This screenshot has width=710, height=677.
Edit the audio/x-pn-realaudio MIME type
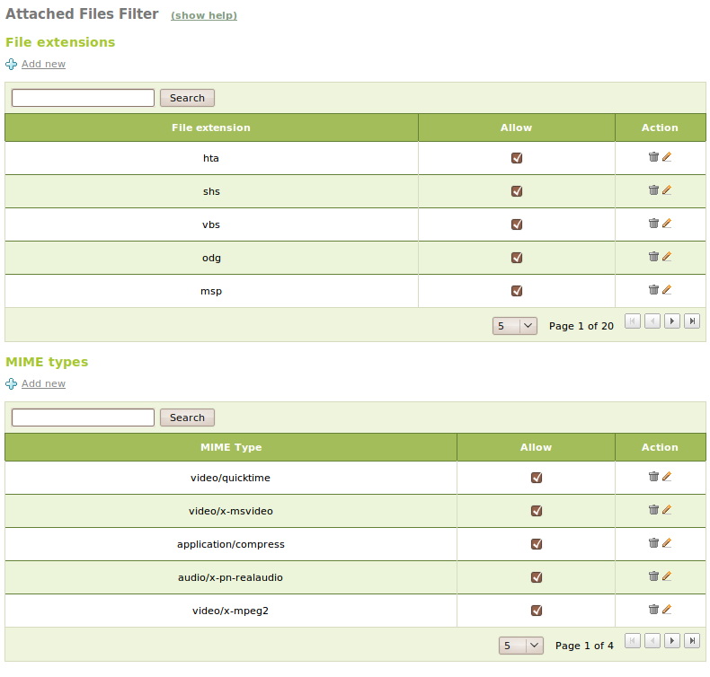[667, 576]
